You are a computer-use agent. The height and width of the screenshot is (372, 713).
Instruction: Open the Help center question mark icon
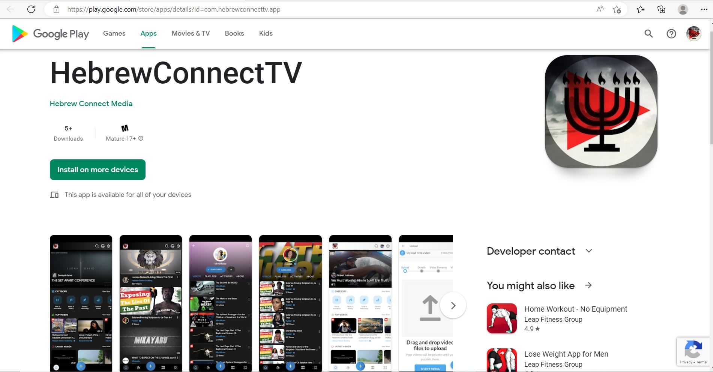click(671, 34)
